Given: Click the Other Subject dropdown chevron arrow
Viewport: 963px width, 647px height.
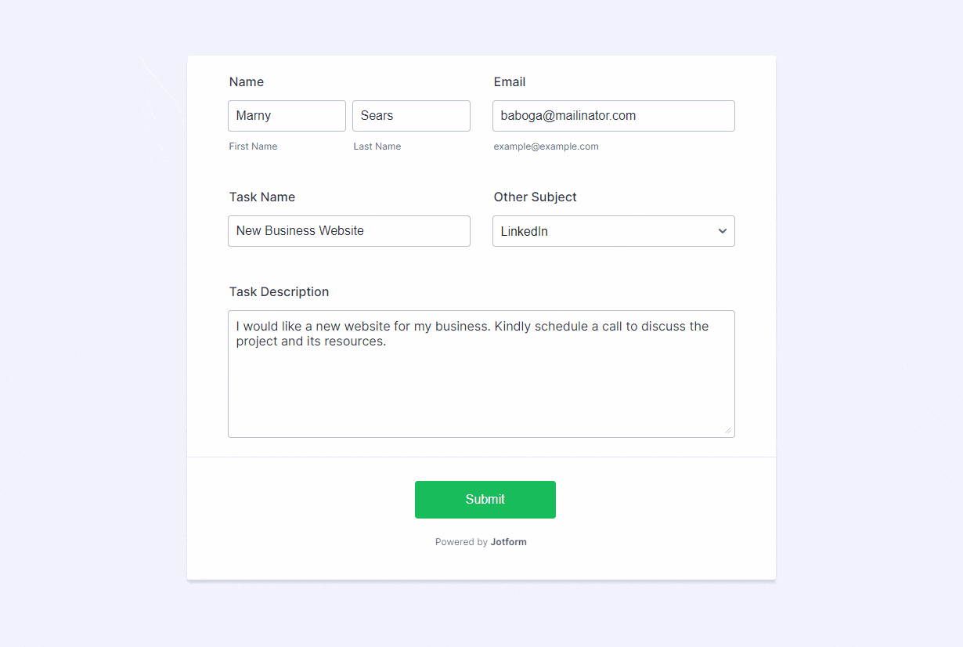Looking at the screenshot, I should [722, 231].
